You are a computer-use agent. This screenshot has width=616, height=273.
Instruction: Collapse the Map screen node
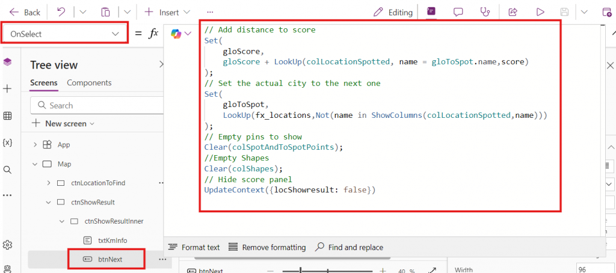point(35,164)
